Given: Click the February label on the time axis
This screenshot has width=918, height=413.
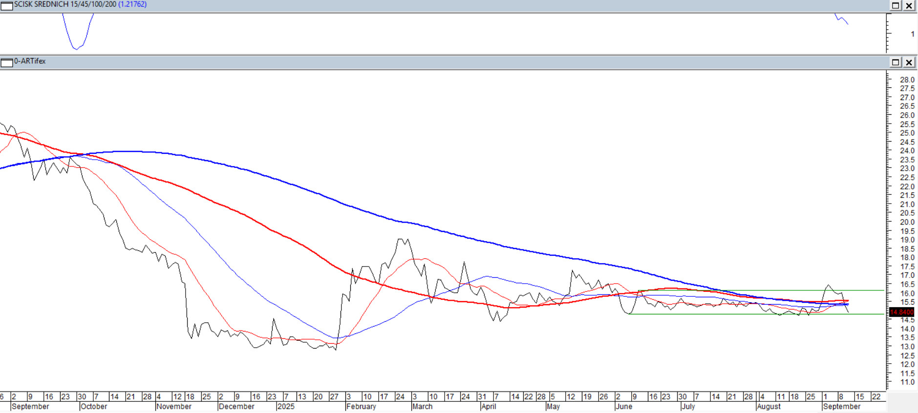Looking at the screenshot, I should 361,407.
